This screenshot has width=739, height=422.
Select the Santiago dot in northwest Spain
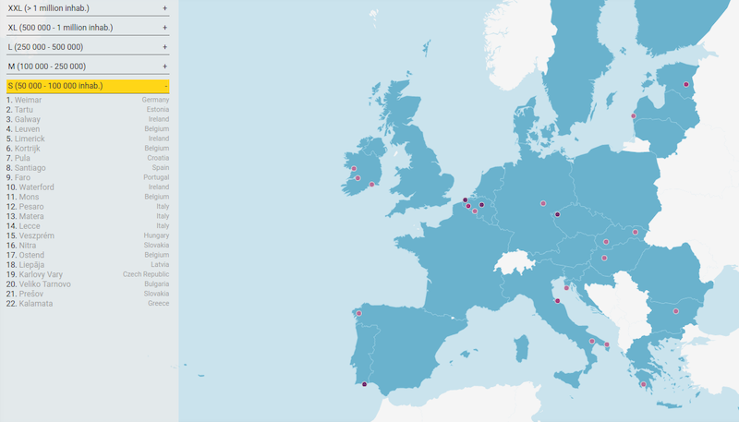click(x=358, y=314)
